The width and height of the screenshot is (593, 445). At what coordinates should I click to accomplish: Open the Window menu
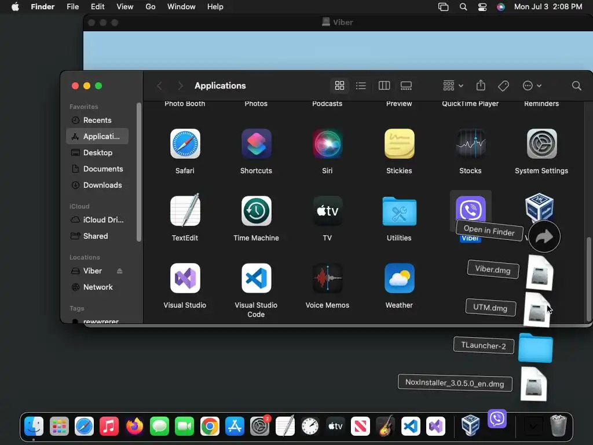(x=181, y=7)
